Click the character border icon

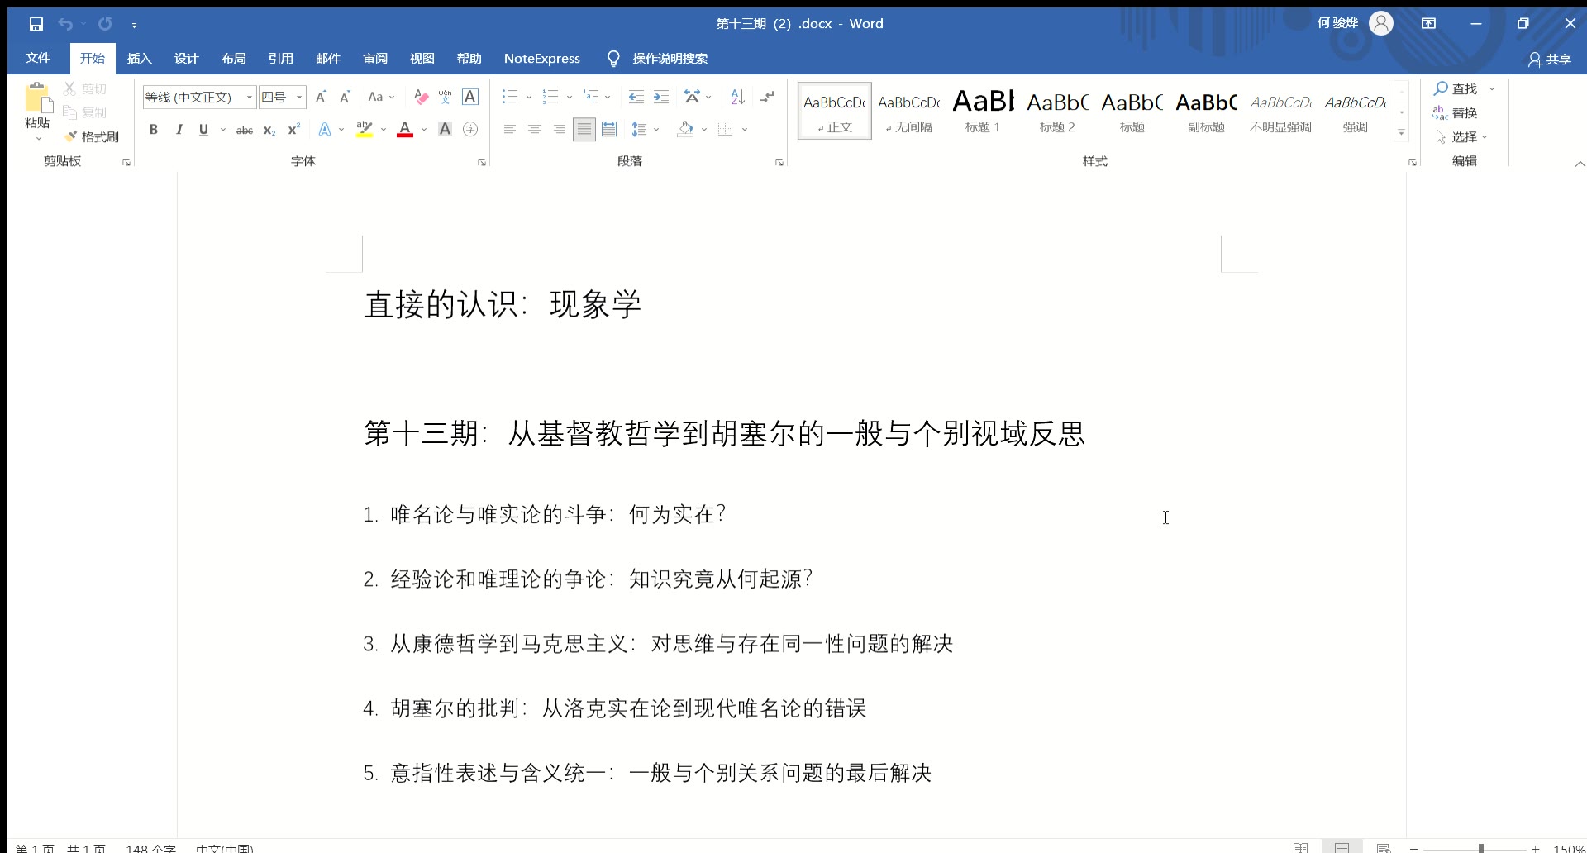[470, 97]
